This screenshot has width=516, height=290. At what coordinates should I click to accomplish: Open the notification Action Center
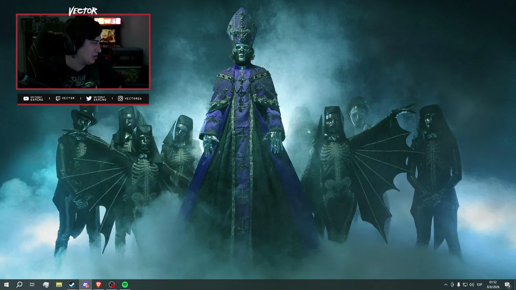coord(508,285)
